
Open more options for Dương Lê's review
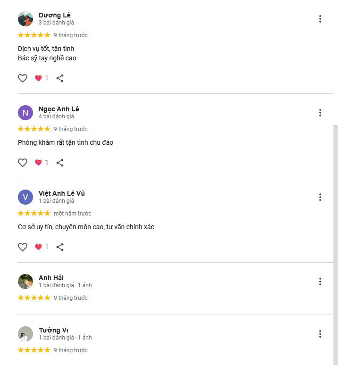pos(320,19)
